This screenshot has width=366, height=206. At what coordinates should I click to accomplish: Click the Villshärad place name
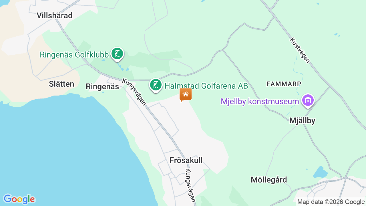pyautogui.click(x=55, y=15)
